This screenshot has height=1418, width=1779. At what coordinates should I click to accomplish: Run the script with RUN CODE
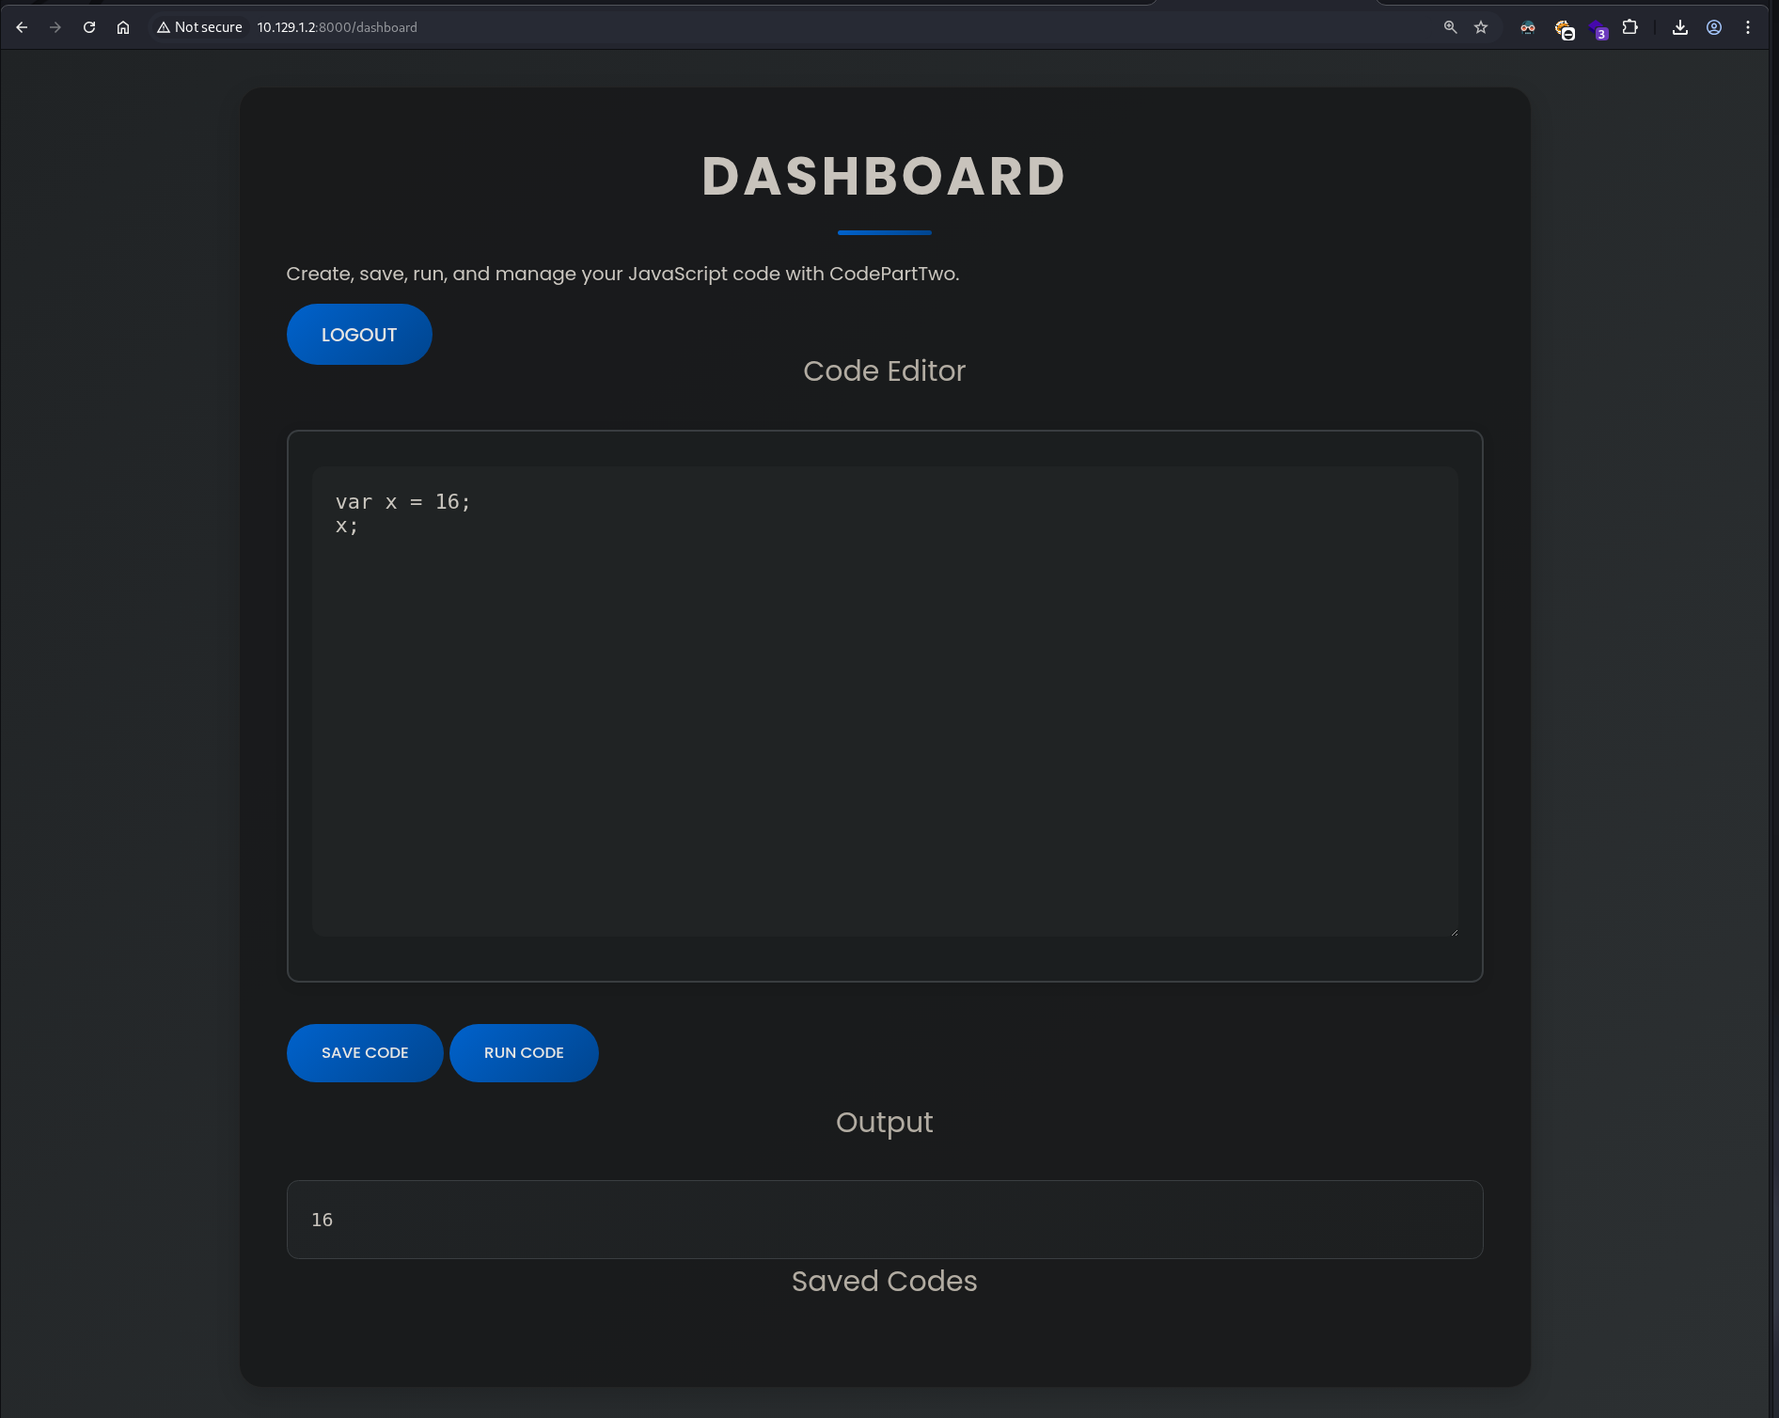click(x=524, y=1053)
